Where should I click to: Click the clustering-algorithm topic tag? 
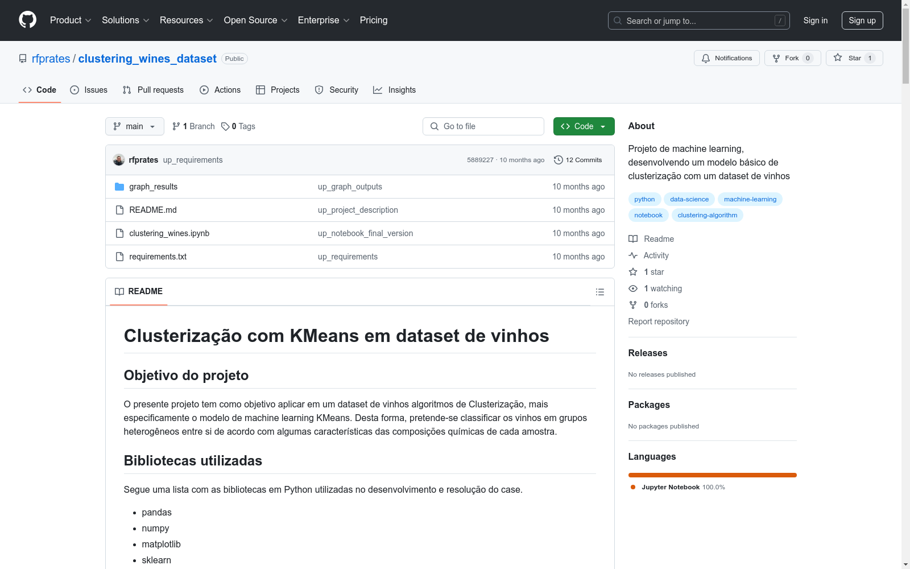click(x=708, y=215)
